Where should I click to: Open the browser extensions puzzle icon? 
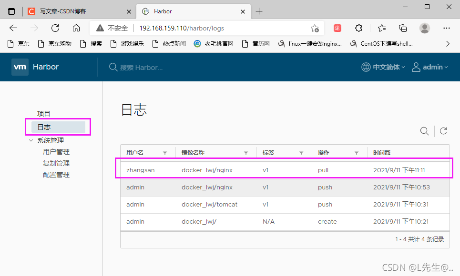[358, 28]
